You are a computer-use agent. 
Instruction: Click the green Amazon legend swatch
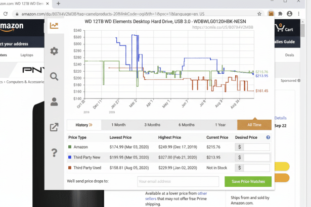70,147
